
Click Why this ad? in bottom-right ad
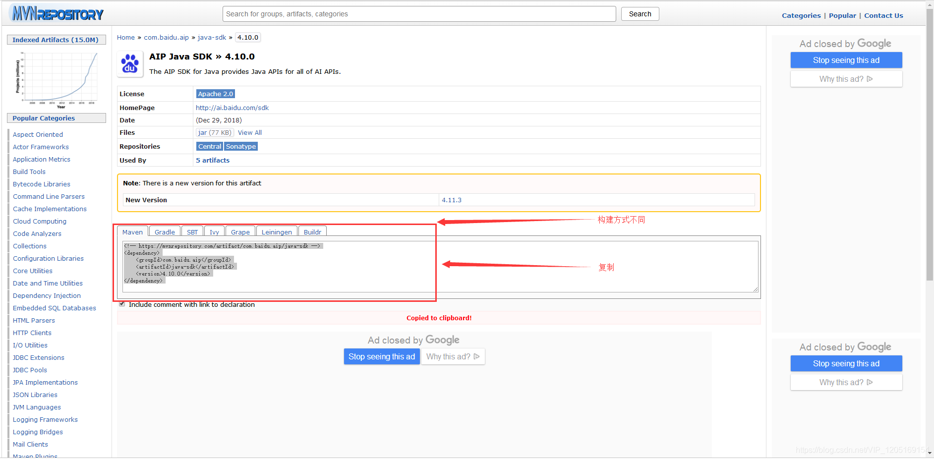[846, 382]
